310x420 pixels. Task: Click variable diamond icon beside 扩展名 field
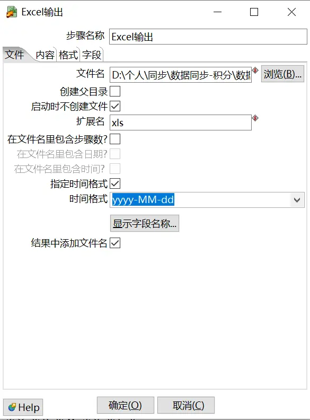pos(255,118)
